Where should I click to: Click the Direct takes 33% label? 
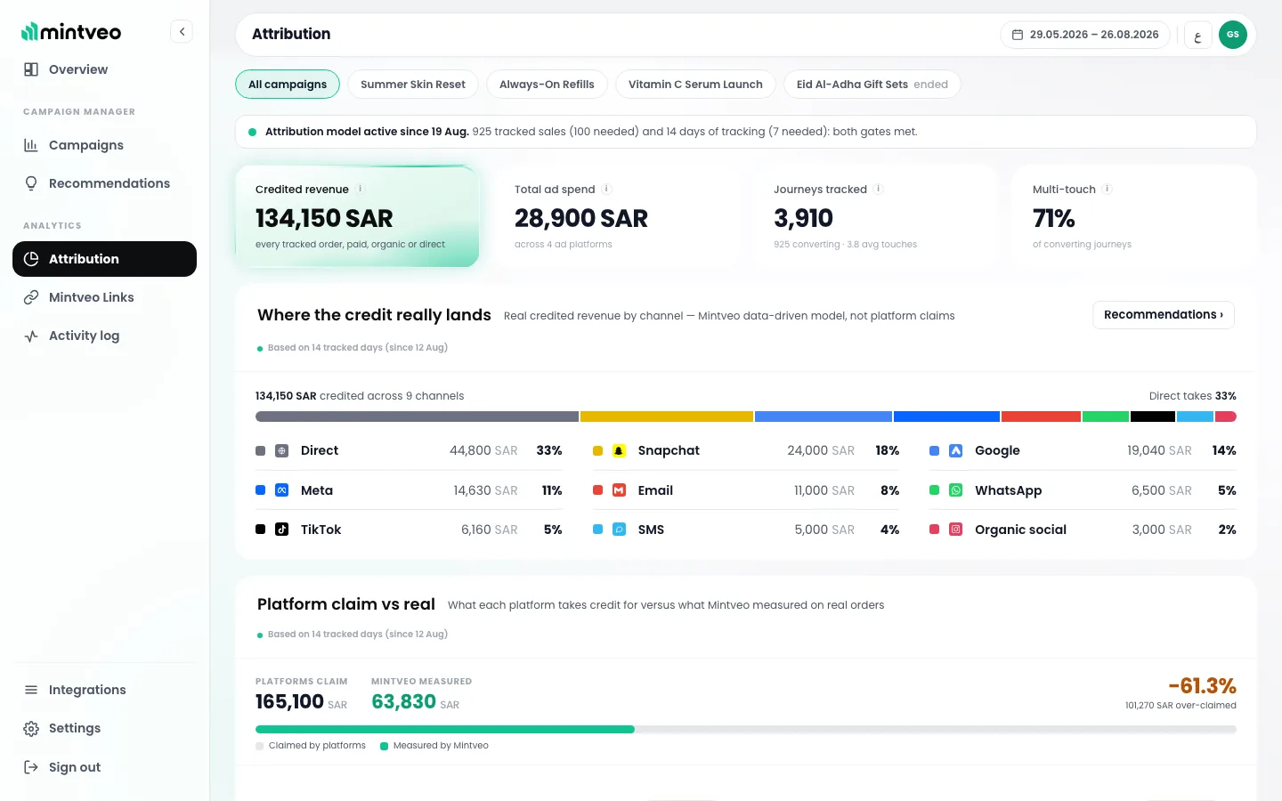(1192, 396)
